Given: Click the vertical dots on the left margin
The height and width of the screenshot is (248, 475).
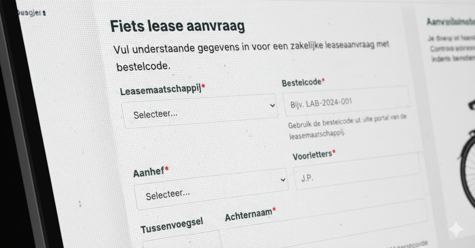Looking at the screenshot, I should coord(80,204).
